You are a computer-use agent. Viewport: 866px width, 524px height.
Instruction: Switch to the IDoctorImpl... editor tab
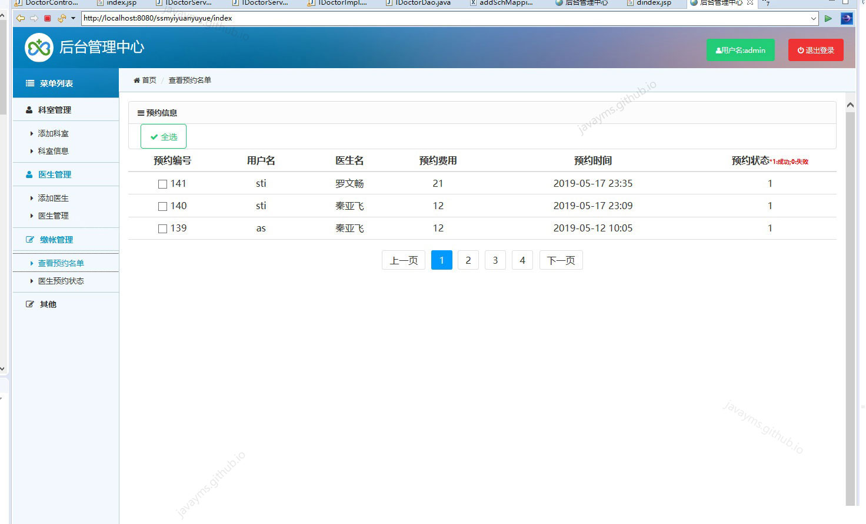tap(338, 3)
